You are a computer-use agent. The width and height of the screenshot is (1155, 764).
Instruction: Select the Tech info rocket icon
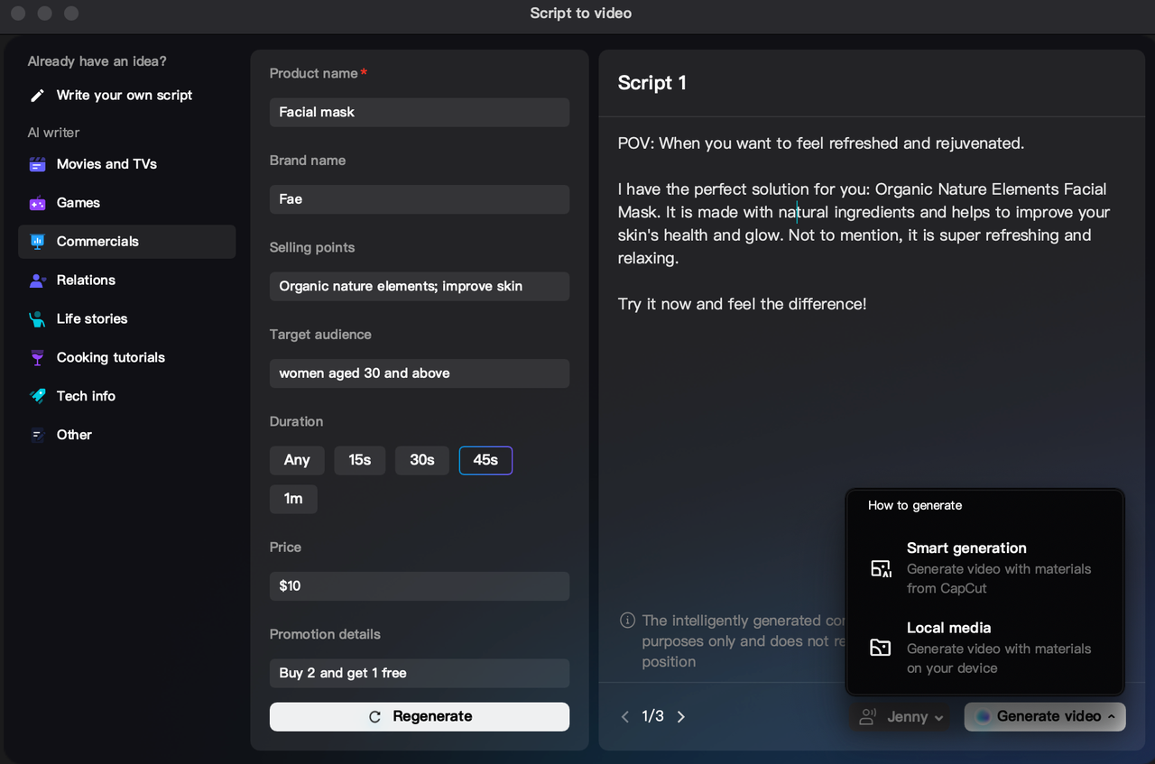pyautogui.click(x=37, y=396)
